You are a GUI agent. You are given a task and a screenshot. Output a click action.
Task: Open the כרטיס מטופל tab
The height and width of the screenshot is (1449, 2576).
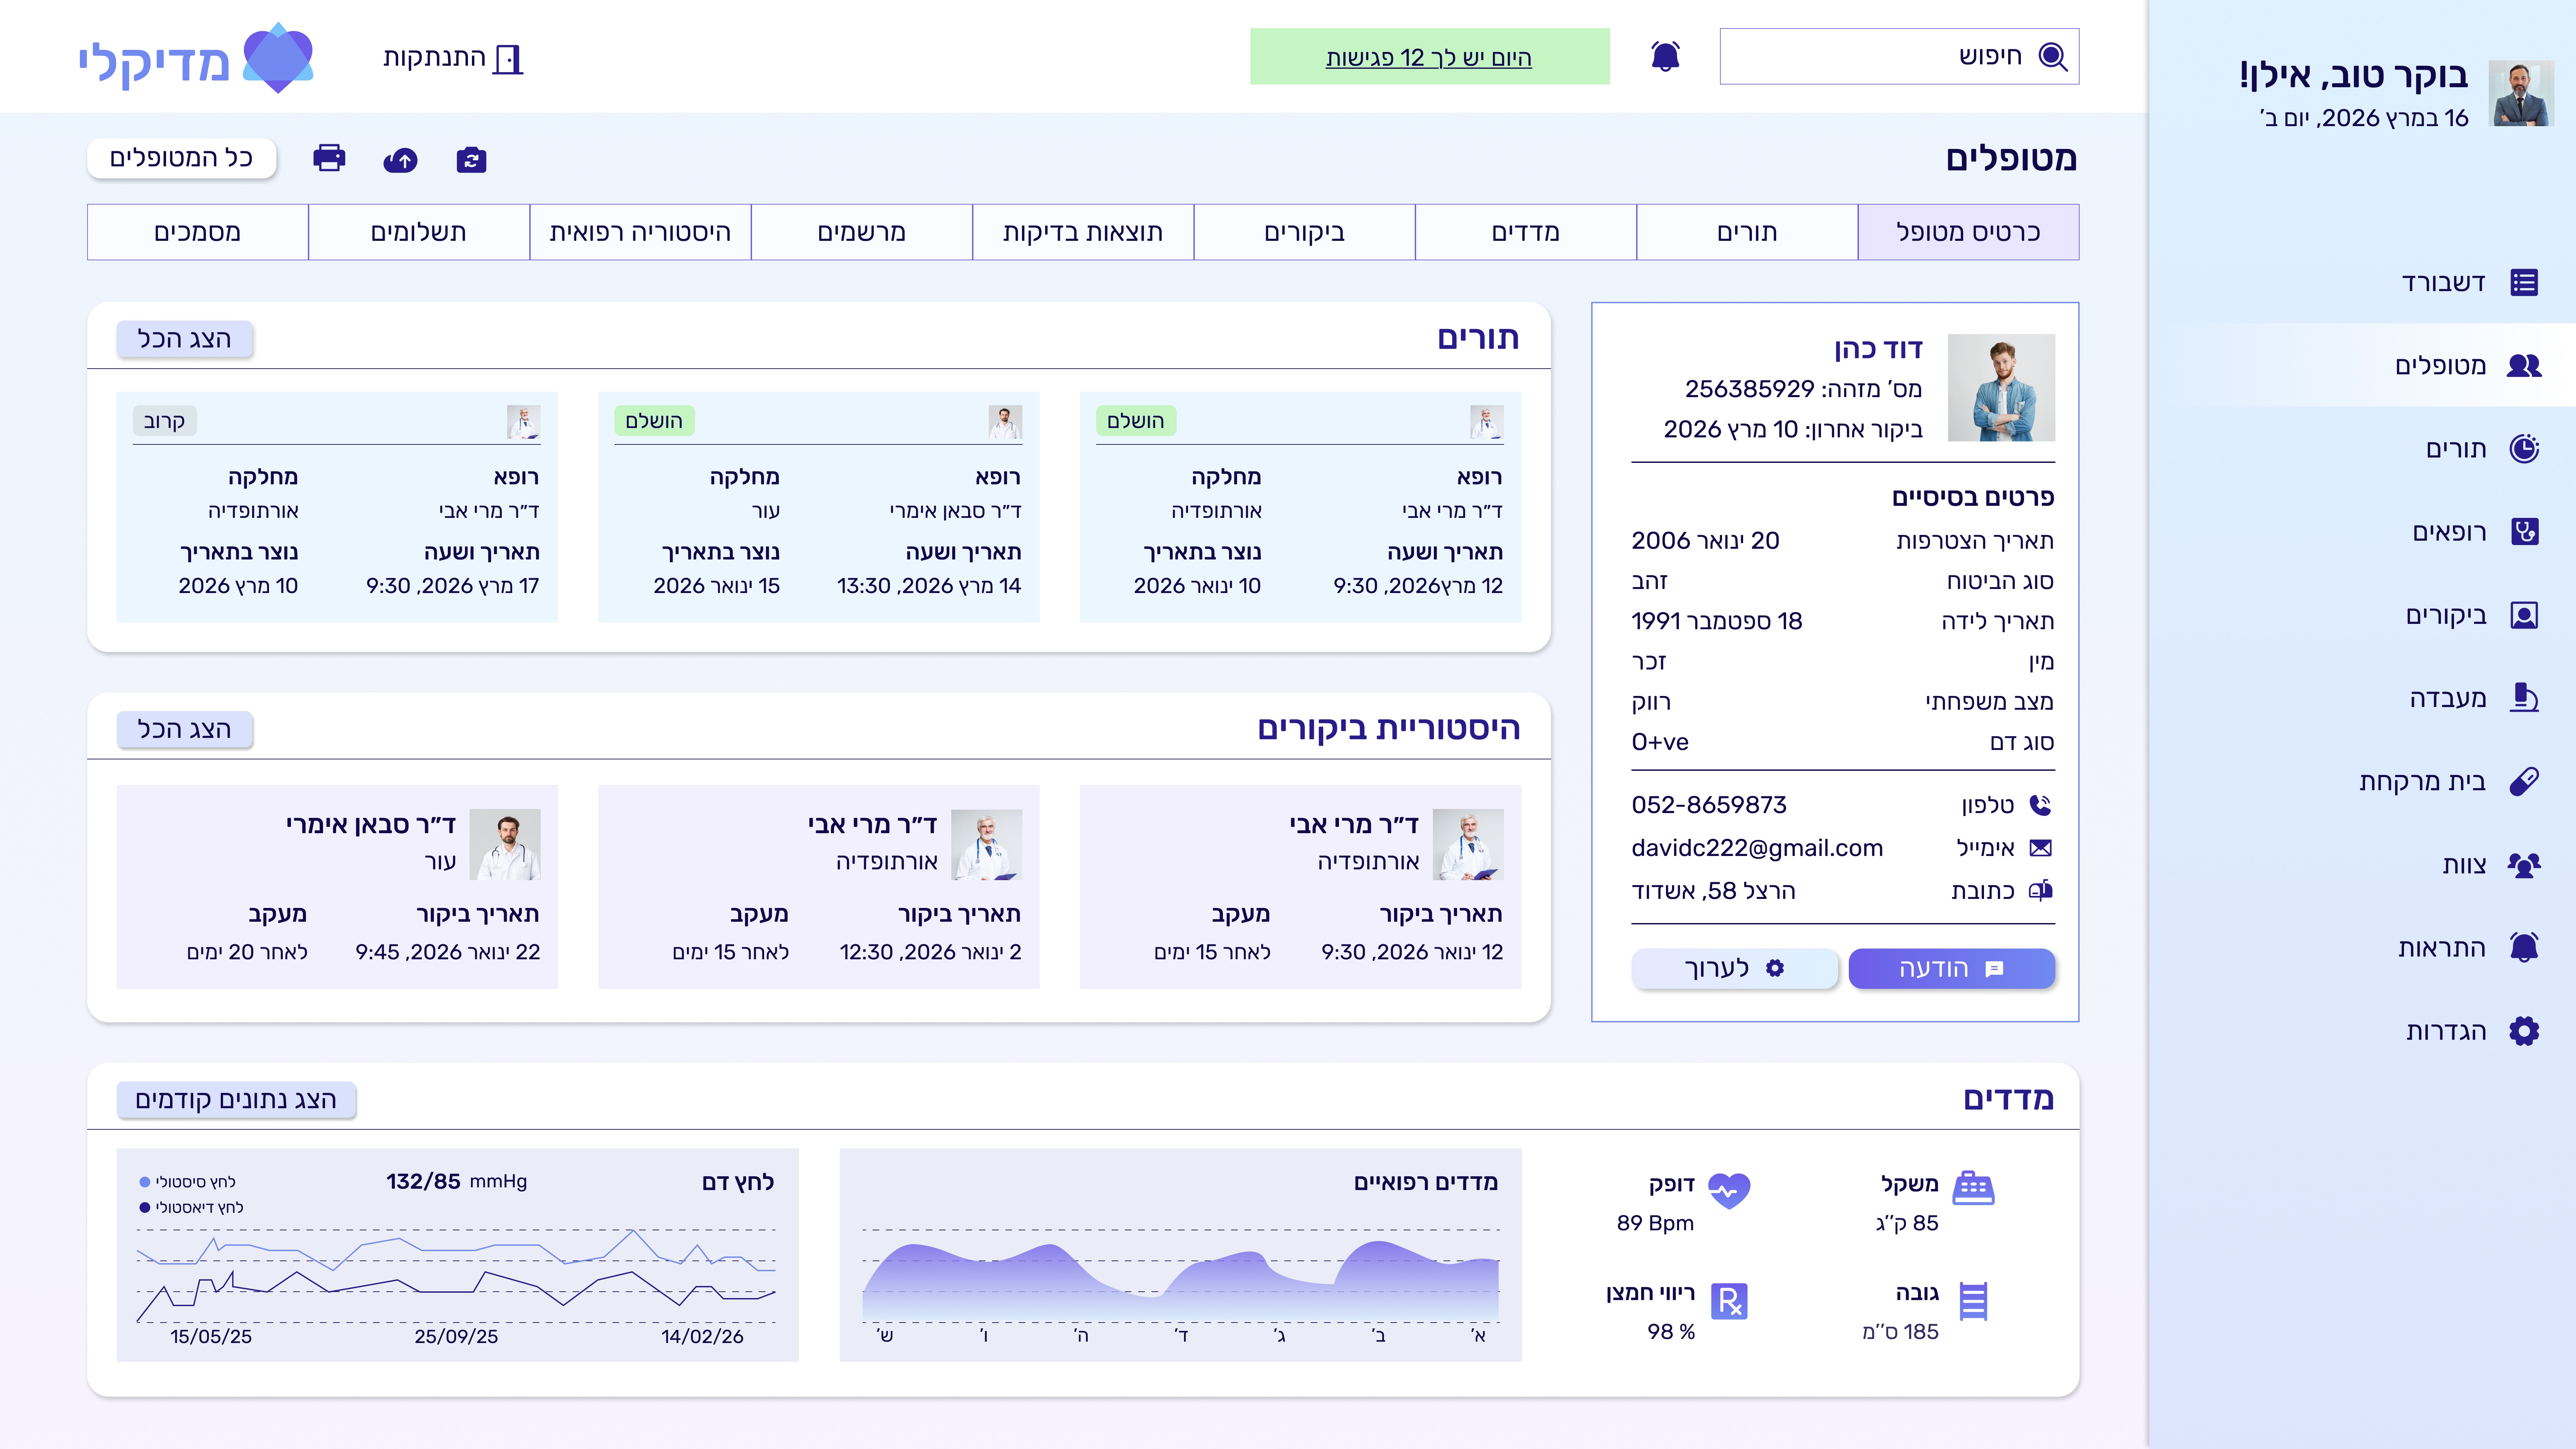click(1968, 232)
